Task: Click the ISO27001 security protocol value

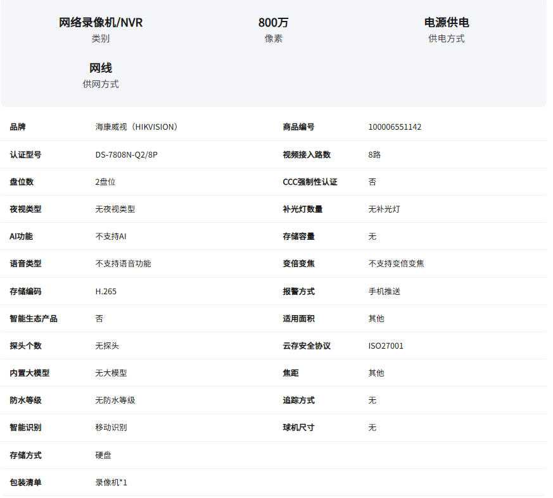Action: click(386, 346)
